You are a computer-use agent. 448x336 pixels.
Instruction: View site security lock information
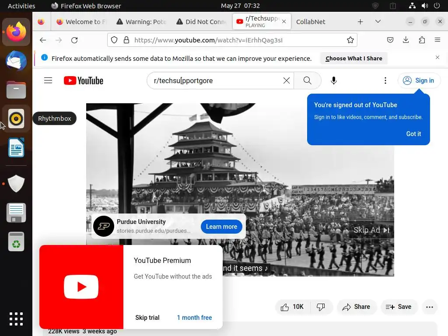tap(126, 40)
